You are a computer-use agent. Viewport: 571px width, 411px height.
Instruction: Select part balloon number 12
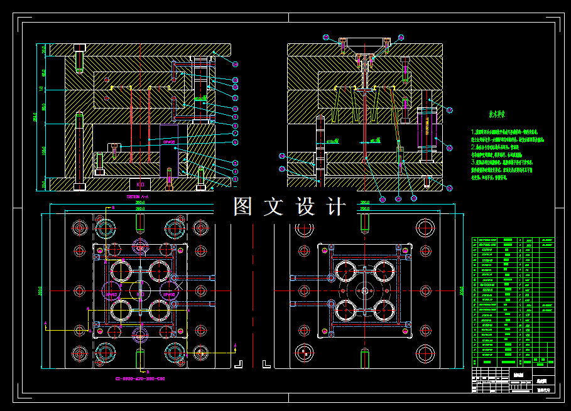(235, 87)
